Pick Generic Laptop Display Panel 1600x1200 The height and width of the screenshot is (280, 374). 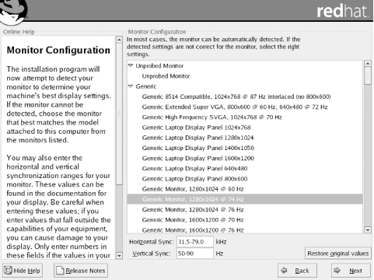tap(245, 158)
